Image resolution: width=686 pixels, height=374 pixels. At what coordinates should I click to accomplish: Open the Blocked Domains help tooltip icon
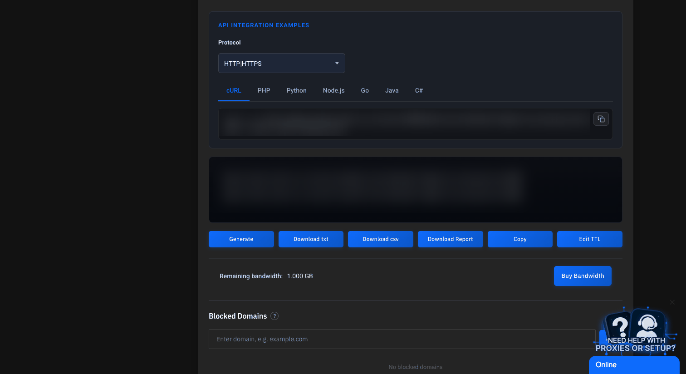[x=274, y=316]
